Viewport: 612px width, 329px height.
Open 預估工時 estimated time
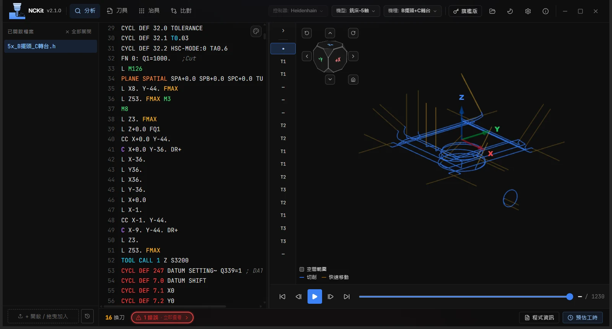(583, 318)
